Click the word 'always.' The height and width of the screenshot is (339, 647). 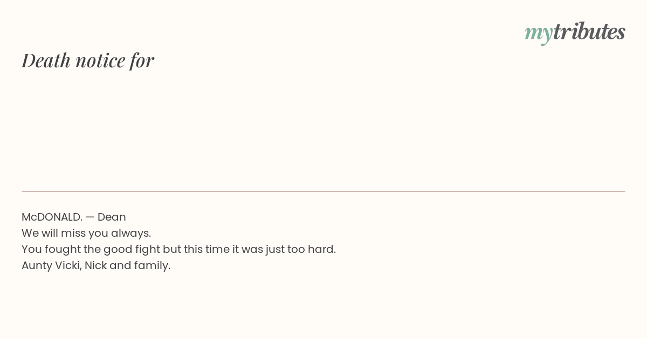coord(131,233)
